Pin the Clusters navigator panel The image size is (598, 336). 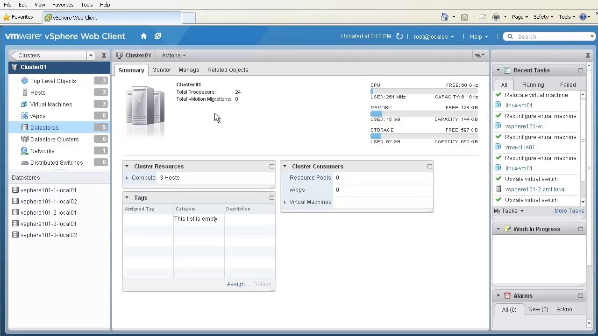click(x=104, y=56)
